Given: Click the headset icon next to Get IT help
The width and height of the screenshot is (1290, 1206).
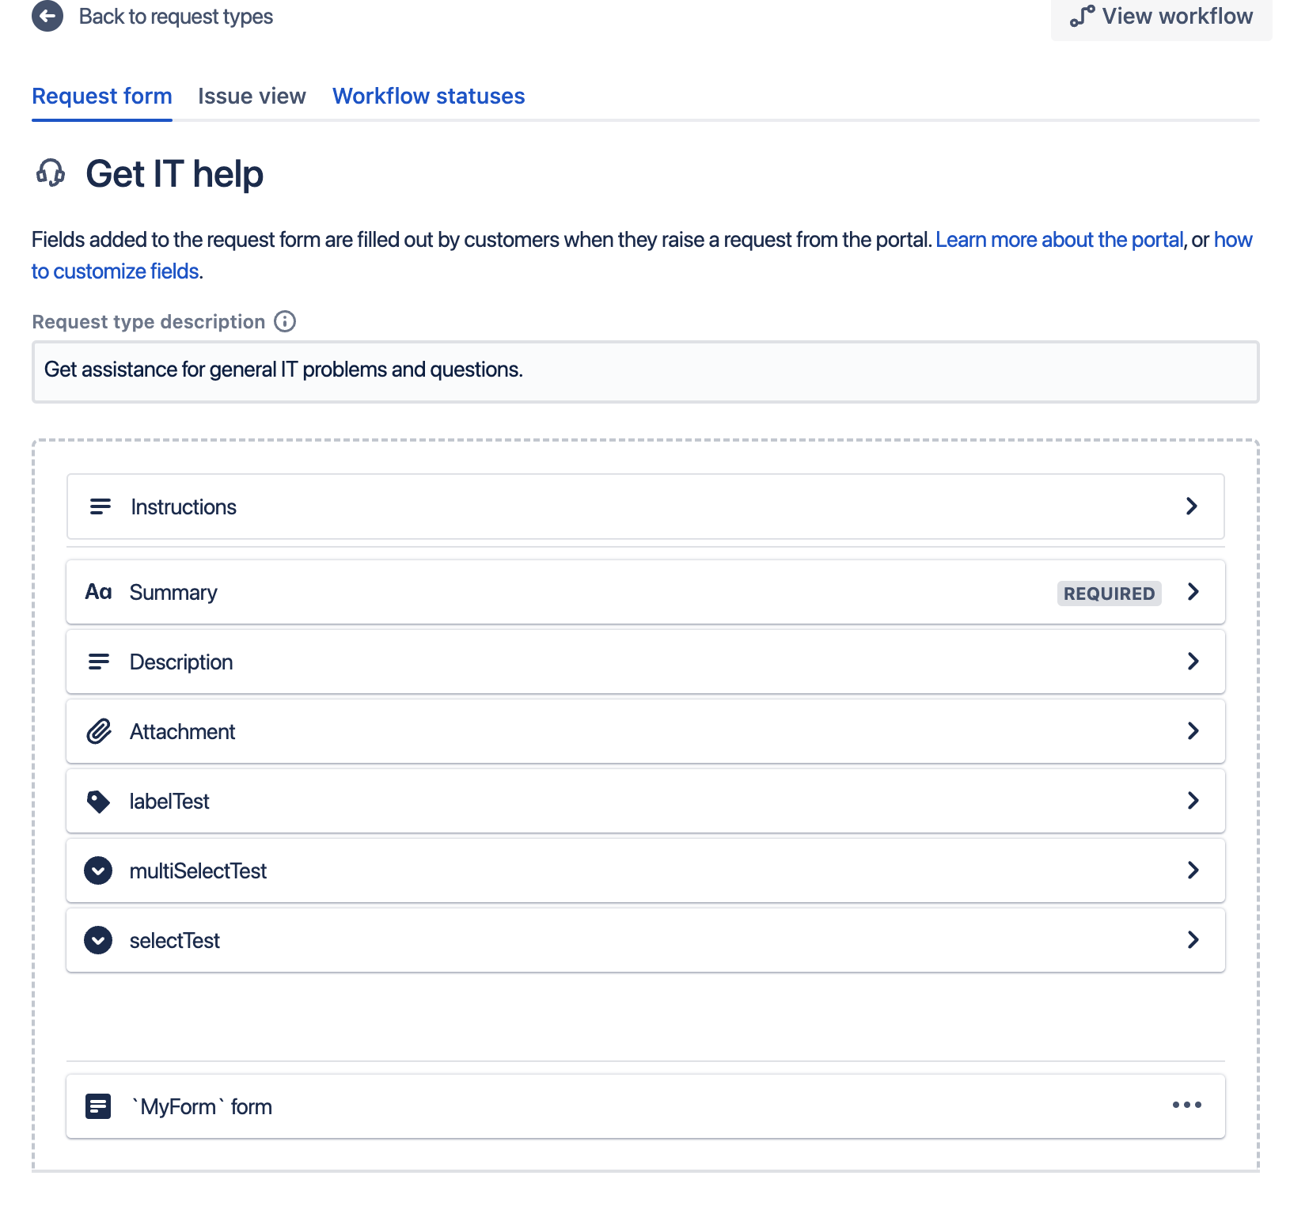Looking at the screenshot, I should pyautogui.click(x=50, y=173).
